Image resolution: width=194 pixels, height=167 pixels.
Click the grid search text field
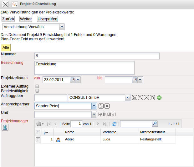click(136, 124)
